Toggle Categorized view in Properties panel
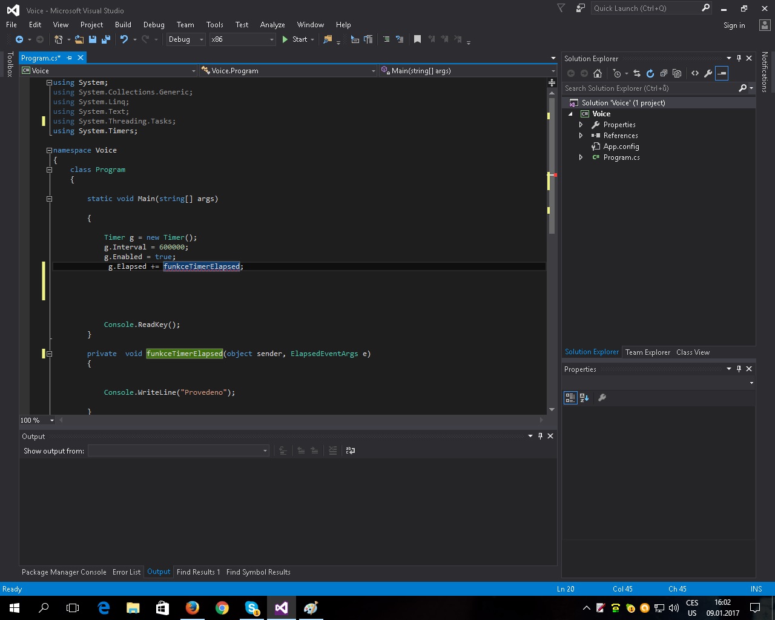The height and width of the screenshot is (620, 775). click(x=570, y=398)
